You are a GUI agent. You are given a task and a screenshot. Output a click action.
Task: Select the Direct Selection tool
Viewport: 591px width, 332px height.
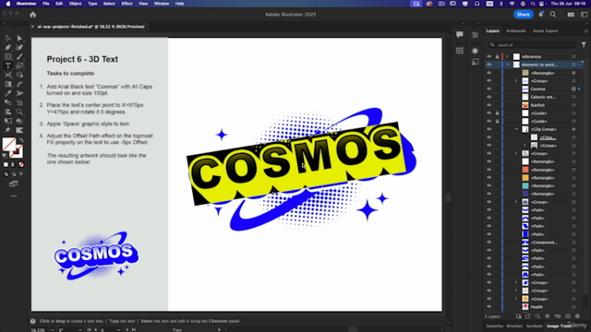tap(19, 38)
